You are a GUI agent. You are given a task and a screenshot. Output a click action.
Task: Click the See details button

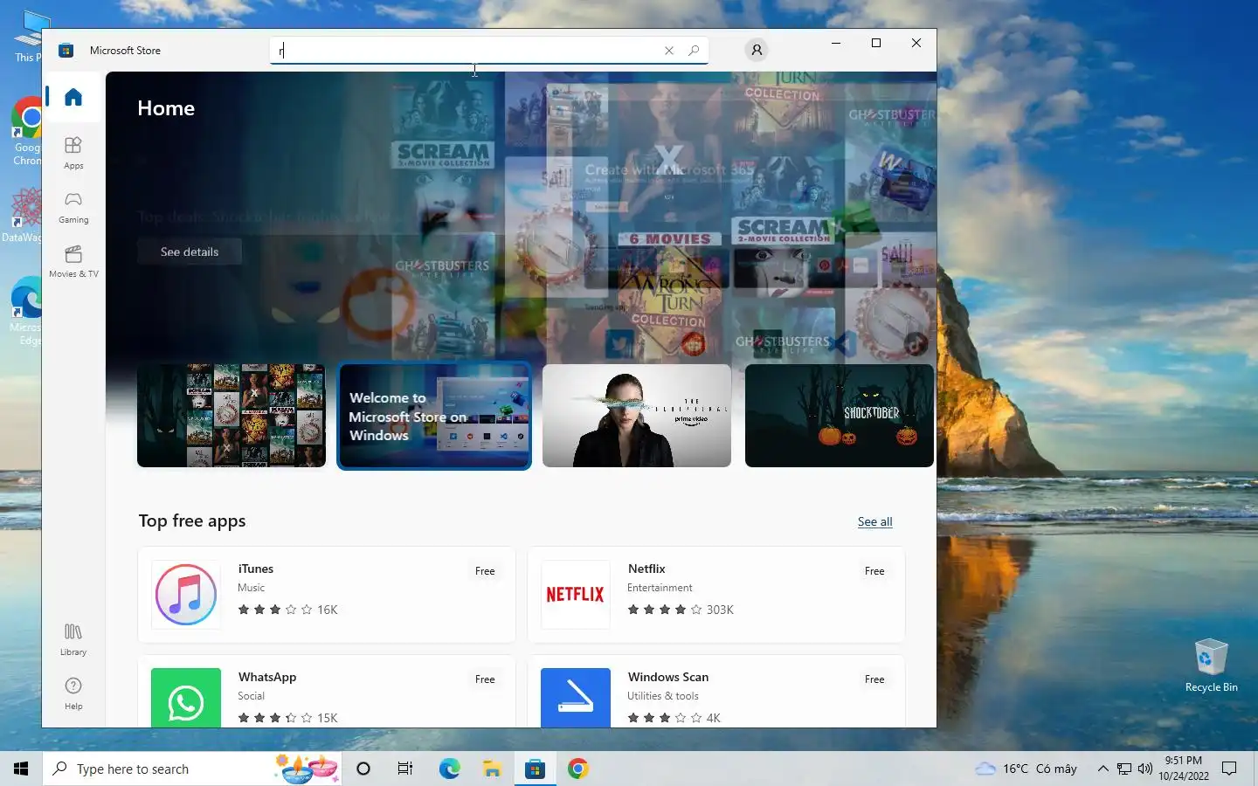(x=190, y=252)
